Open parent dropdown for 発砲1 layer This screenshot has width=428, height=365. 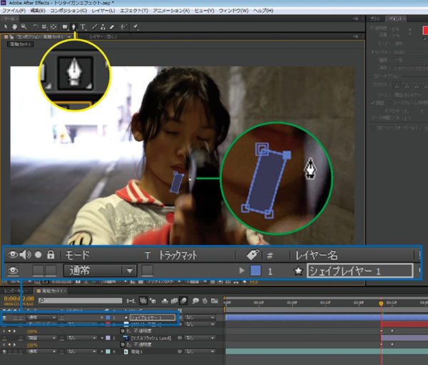coord(200,351)
